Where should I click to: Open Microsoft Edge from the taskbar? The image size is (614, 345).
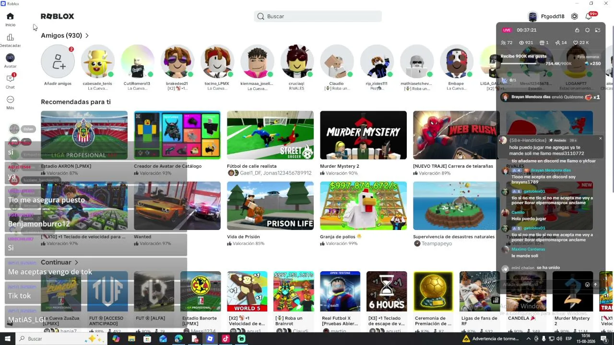(x=178, y=339)
